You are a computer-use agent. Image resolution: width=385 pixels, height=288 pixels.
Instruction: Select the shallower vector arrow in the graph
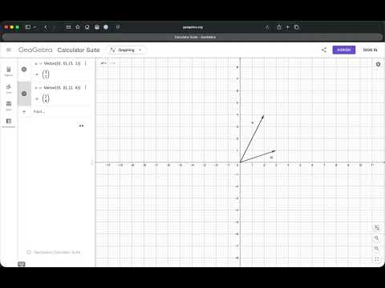point(258,156)
